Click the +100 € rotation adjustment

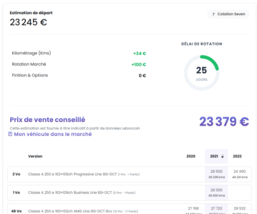tap(139, 64)
